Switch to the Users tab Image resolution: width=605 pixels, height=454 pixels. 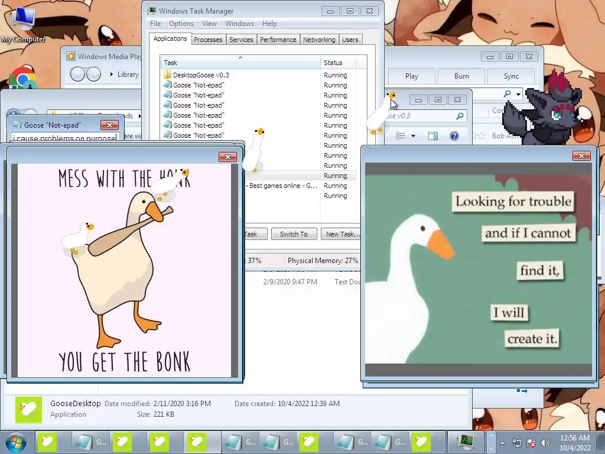click(350, 40)
